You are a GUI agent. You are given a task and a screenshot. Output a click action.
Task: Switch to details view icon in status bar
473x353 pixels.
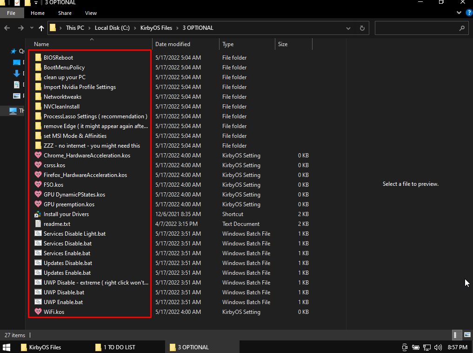pyautogui.click(x=457, y=335)
